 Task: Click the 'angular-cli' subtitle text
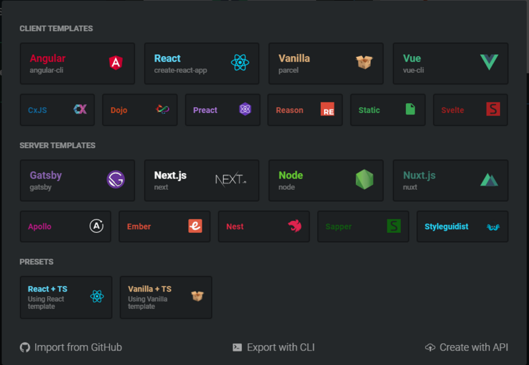(46, 71)
